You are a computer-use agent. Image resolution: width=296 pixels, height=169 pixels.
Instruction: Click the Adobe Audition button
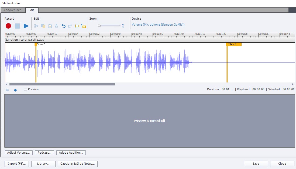[71, 153]
